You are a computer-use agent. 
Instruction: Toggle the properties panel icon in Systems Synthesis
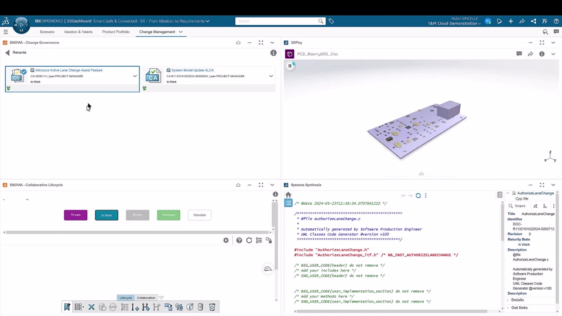click(x=499, y=195)
